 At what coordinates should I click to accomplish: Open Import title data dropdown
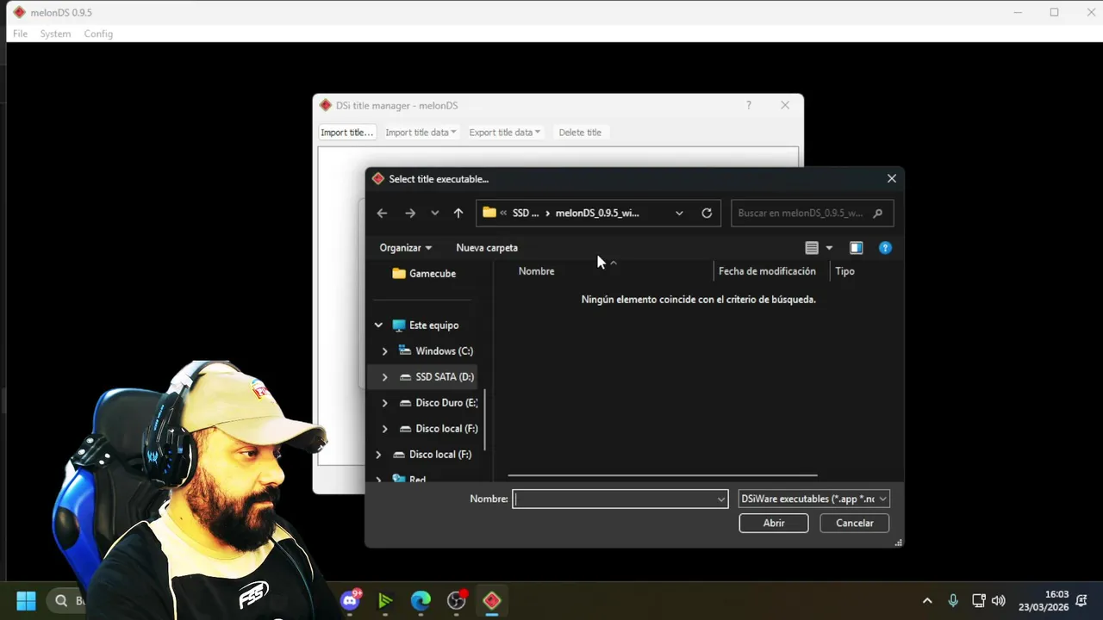[421, 133]
